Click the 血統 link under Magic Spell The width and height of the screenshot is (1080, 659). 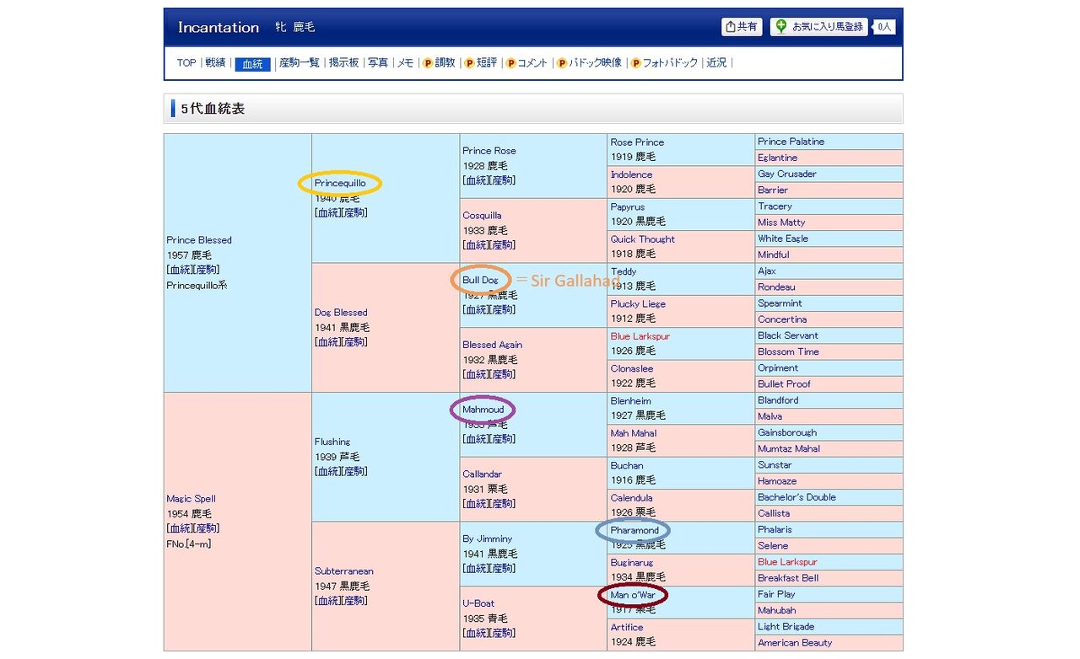click(180, 528)
